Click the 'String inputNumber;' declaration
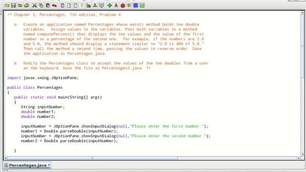The width and height of the screenshot is (306, 172). [x=43, y=107]
